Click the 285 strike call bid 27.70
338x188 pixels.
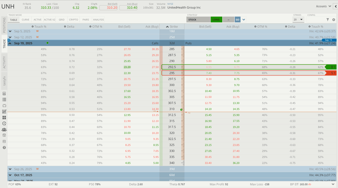click(x=127, y=49)
